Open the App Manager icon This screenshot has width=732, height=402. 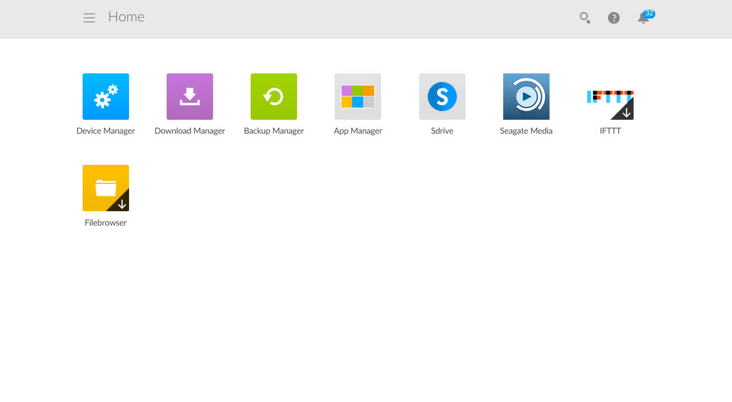tap(358, 97)
